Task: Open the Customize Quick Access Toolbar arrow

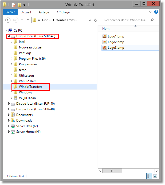Action: tap(24, 5)
